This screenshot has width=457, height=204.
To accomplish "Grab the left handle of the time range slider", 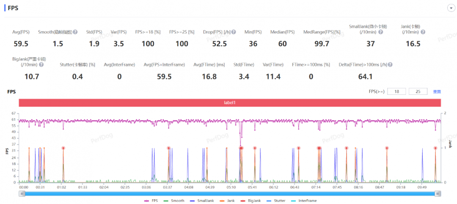I will 22,193.
